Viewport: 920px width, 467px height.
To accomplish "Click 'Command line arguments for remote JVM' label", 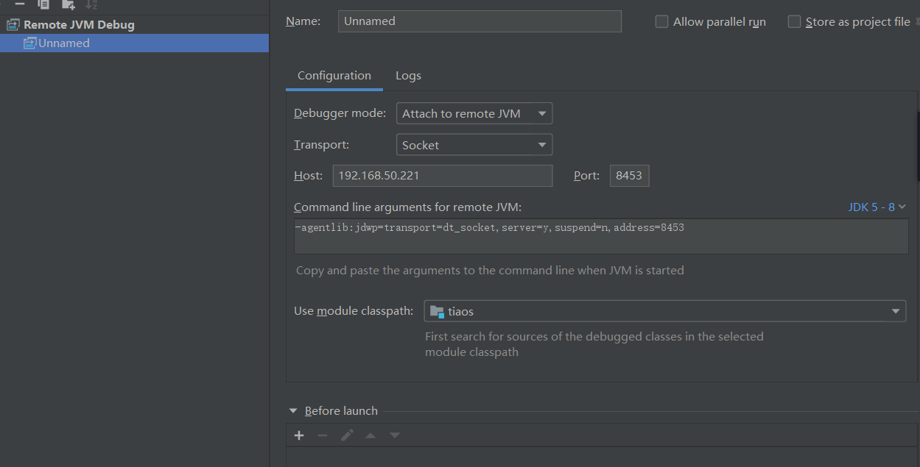I will point(407,207).
